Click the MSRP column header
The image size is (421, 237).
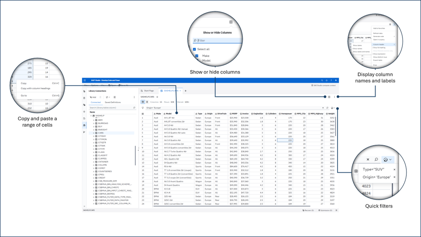point(233,114)
